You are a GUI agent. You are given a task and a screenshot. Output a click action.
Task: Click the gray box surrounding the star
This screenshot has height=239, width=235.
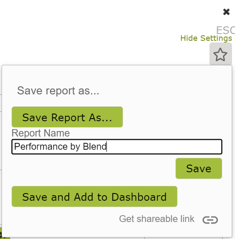[x=221, y=54]
